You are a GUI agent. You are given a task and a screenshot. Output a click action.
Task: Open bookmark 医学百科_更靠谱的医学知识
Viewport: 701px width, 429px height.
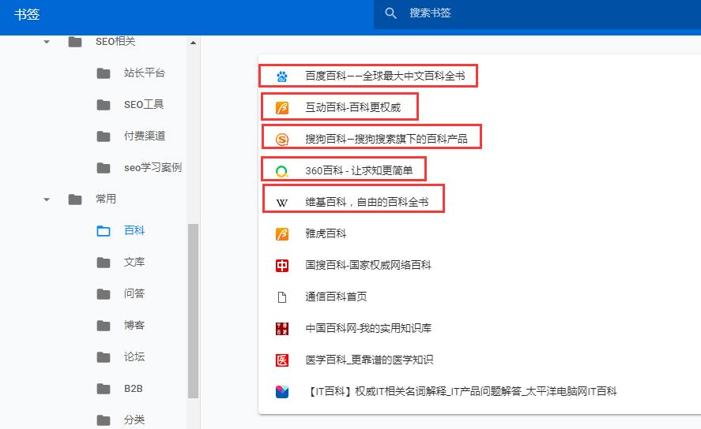(369, 360)
